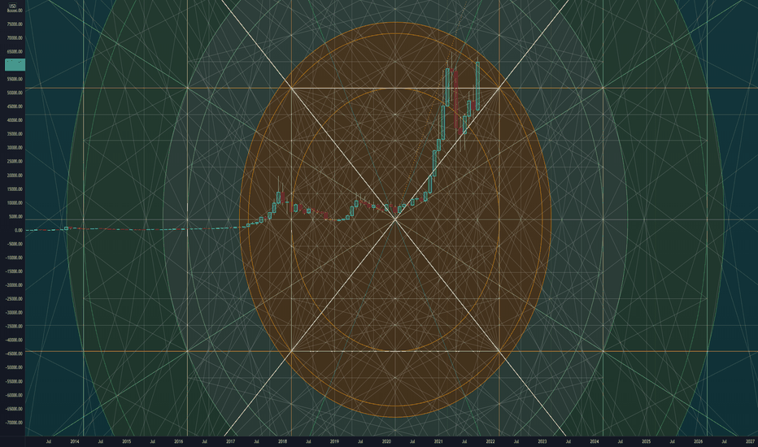Select the large red candlestick in mid-2021
The image size is (758, 447).
[x=456, y=101]
